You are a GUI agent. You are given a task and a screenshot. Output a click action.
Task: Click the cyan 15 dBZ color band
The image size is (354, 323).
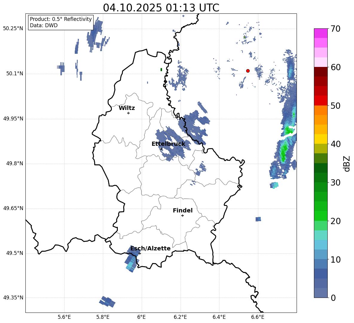(x=321, y=235)
